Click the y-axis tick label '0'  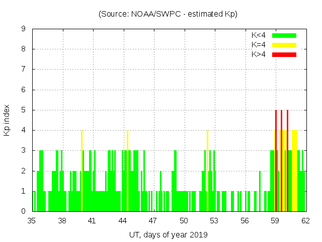tap(24, 211)
